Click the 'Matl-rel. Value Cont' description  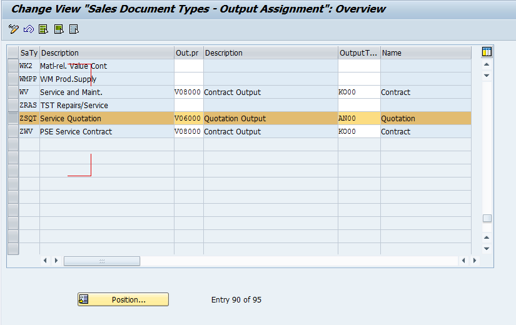[73, 66]
